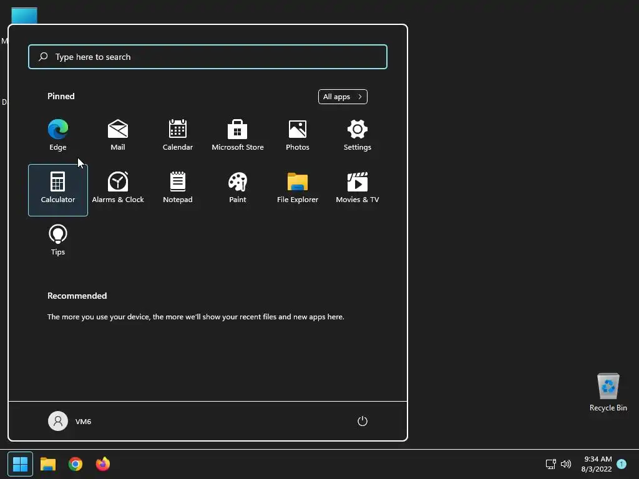
Task: Open the pinned Settings gear
Action: point(358,135)
